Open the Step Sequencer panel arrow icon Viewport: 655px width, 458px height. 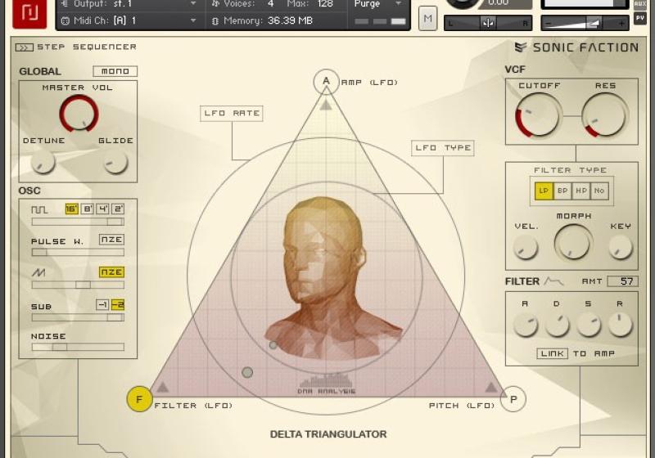[x=25, y=47]
